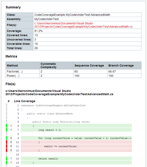Click Factorial branch coverage value 66.67
Screen dimensions: 147x167
tap(112, 71)
